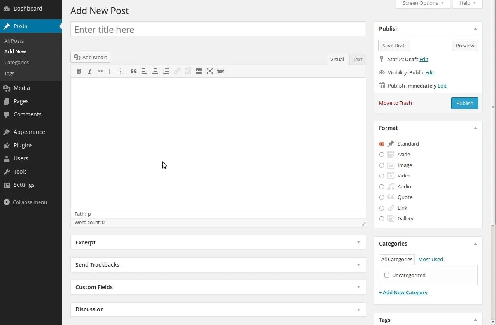Toggle italic formatting in editor toolbar
Screen dimensions: 496x325
click(90, 71)
